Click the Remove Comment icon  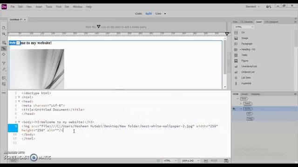(4, 84)
